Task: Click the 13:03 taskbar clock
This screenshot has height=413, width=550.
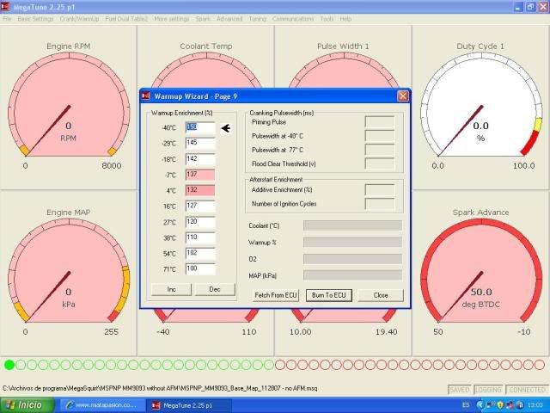Action: (536, 405)
